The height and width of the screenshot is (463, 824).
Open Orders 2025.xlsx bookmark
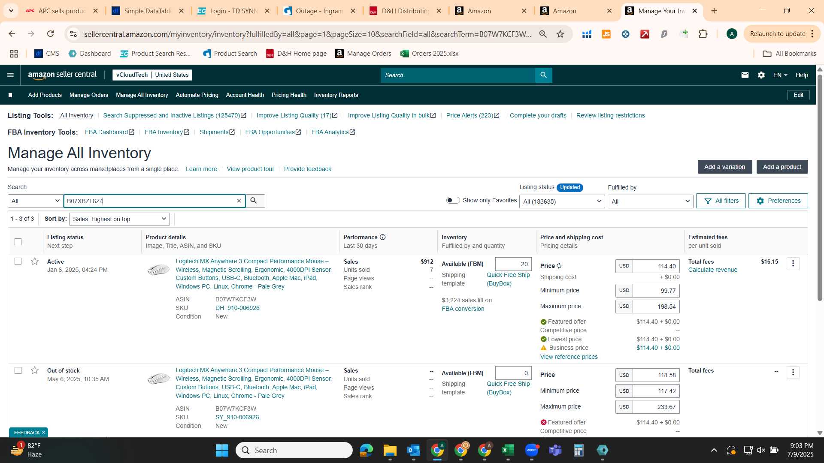(430, 54)
